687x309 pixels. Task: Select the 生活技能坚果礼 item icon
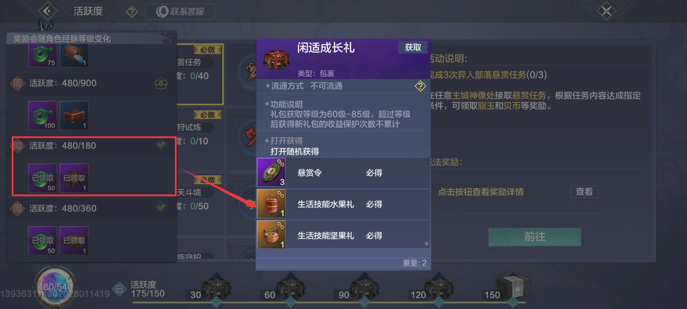[x=271, y=235]
